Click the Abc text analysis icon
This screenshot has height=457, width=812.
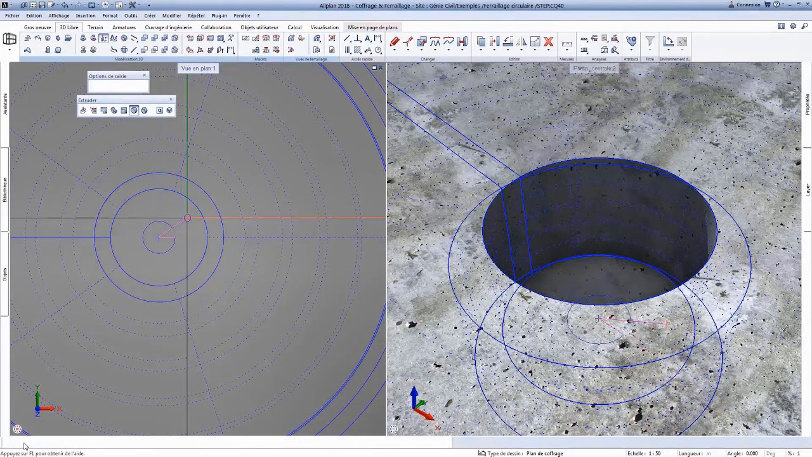584,39
